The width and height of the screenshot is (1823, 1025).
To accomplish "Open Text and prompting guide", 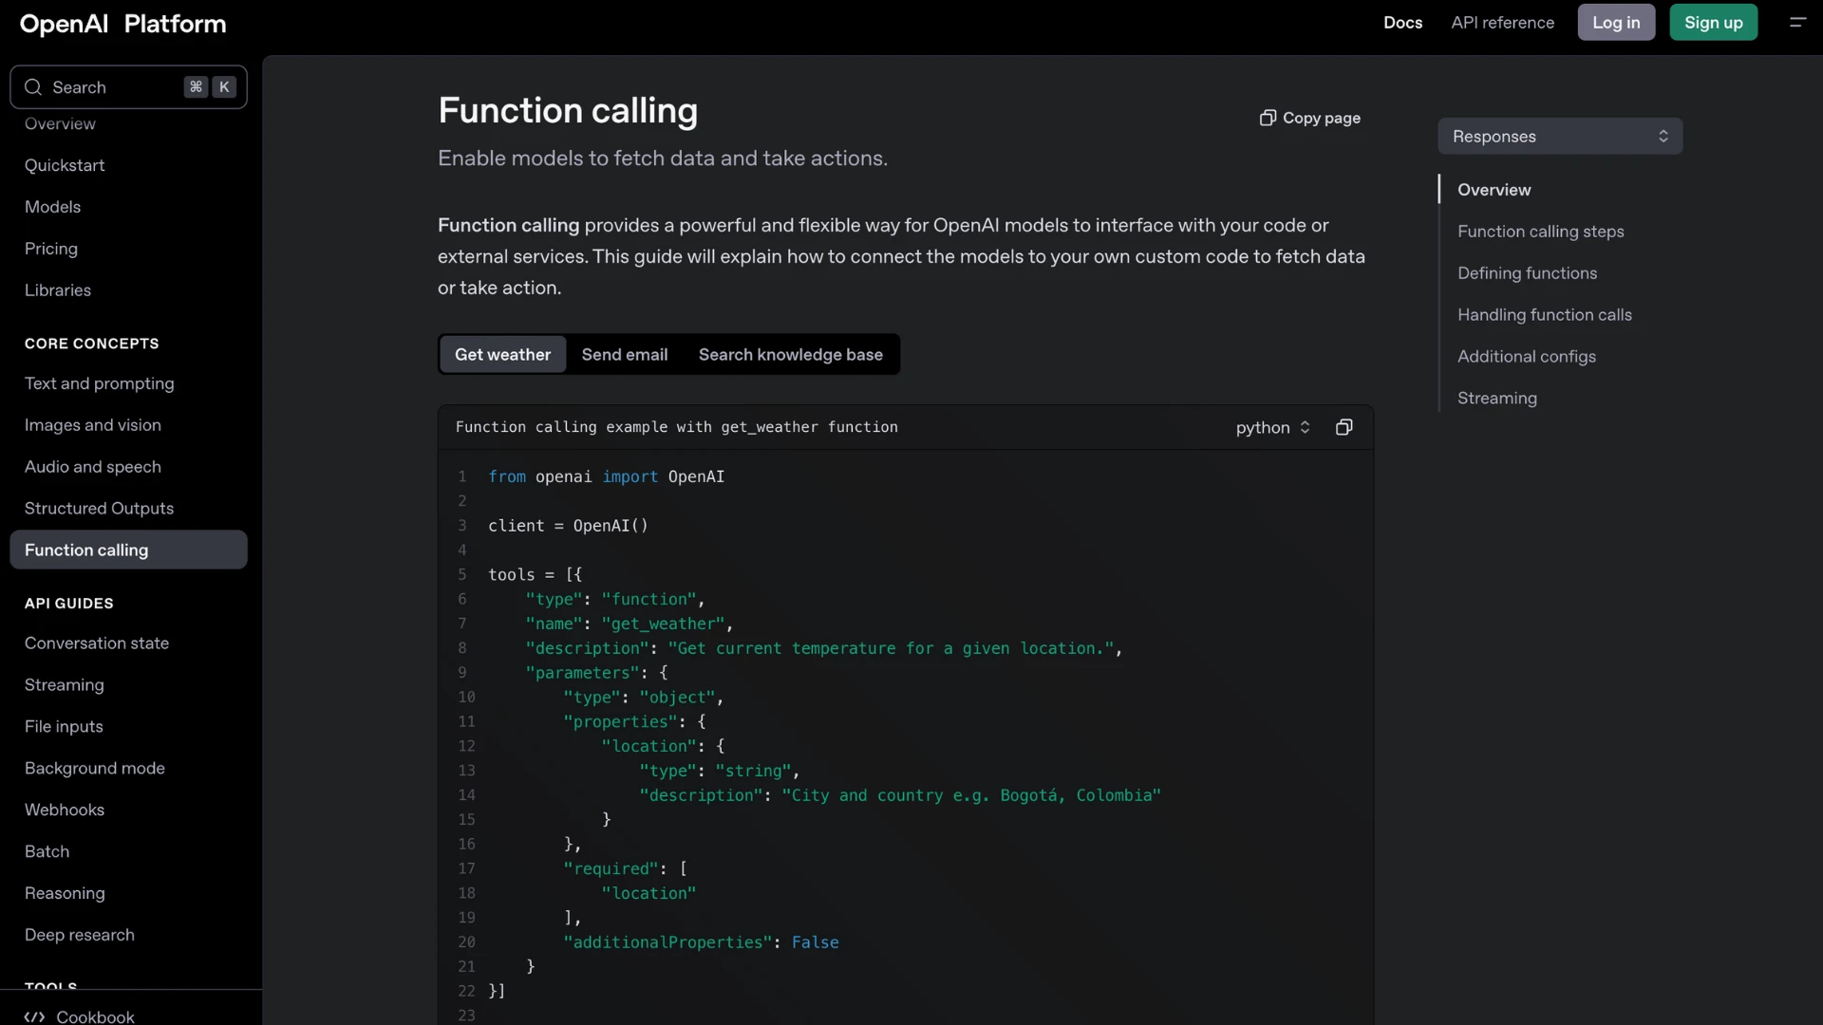I will coord(99,383).
